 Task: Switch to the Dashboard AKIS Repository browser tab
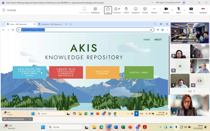coord(52,24)
